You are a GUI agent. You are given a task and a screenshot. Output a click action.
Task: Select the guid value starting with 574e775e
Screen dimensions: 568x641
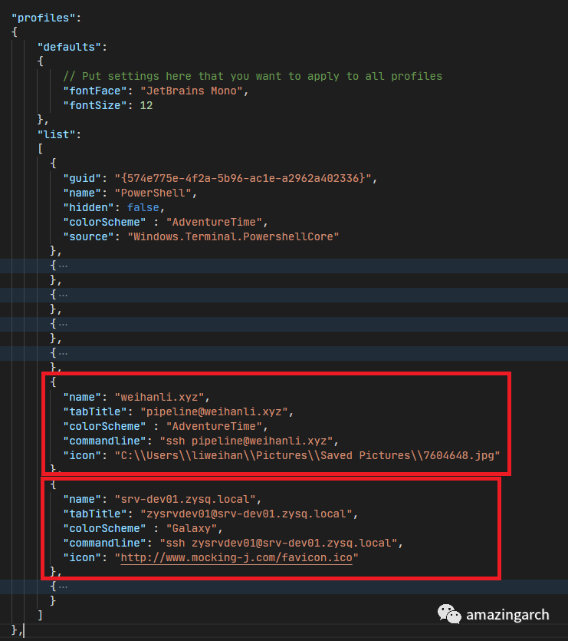[243, 178]
